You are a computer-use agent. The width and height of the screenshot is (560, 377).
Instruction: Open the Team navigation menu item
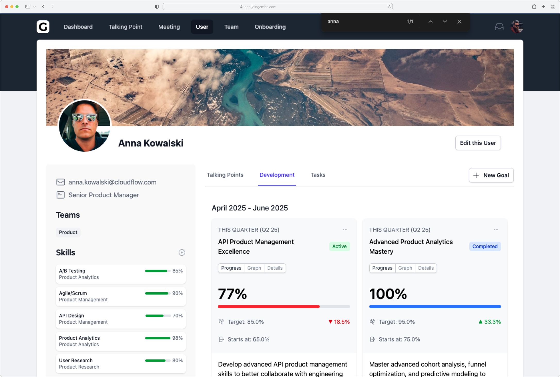point(231,27)
